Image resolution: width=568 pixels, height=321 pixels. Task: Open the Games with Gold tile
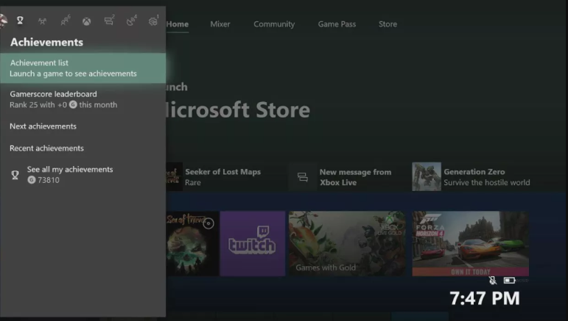347,244
